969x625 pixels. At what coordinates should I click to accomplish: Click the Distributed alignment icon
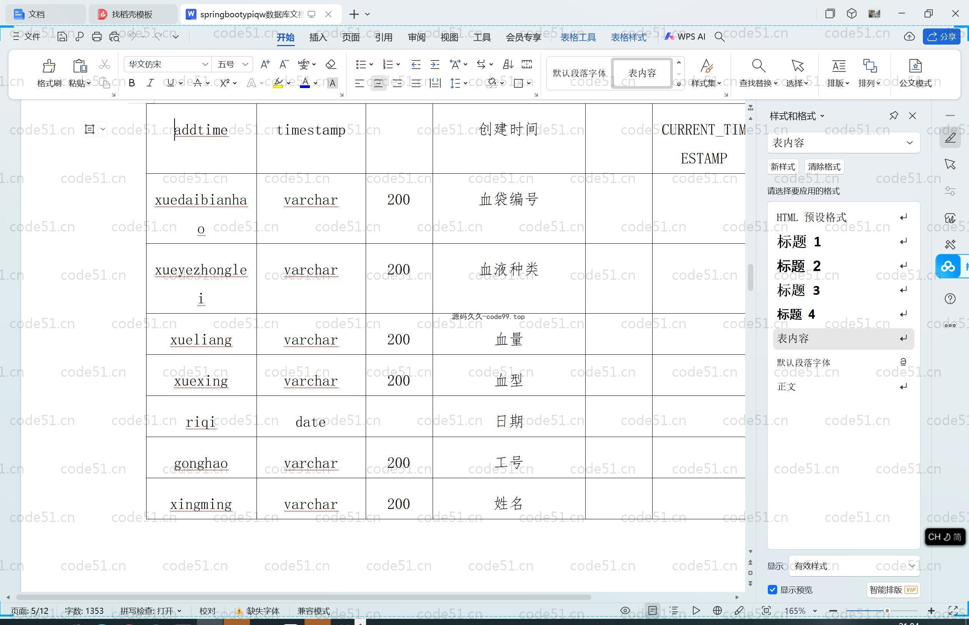[435, 83]
